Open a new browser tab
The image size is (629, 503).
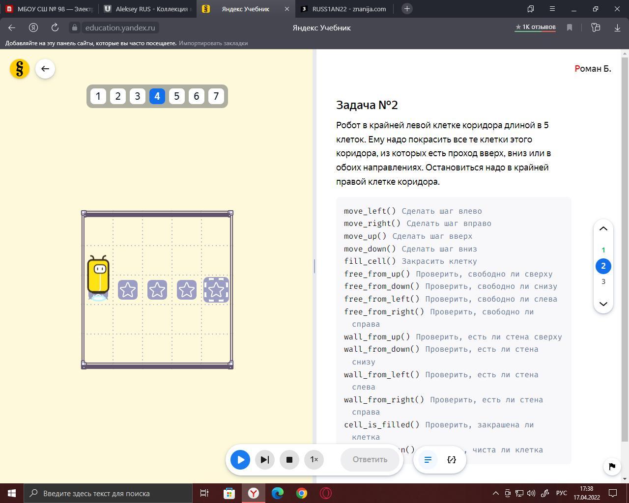click(407, 9)
